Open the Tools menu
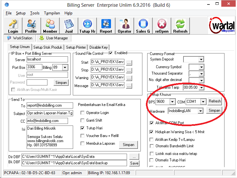 35,13
